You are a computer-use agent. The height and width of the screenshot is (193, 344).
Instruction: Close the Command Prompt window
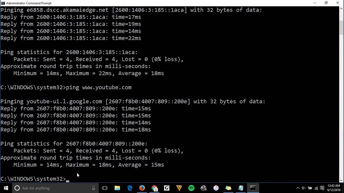point(338,3)
